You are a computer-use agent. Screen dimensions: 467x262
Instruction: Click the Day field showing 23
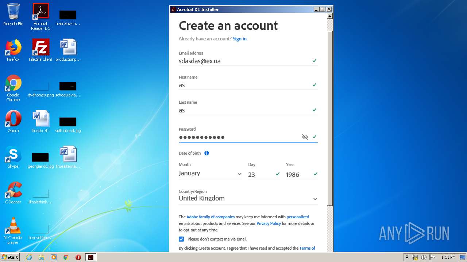264,175
